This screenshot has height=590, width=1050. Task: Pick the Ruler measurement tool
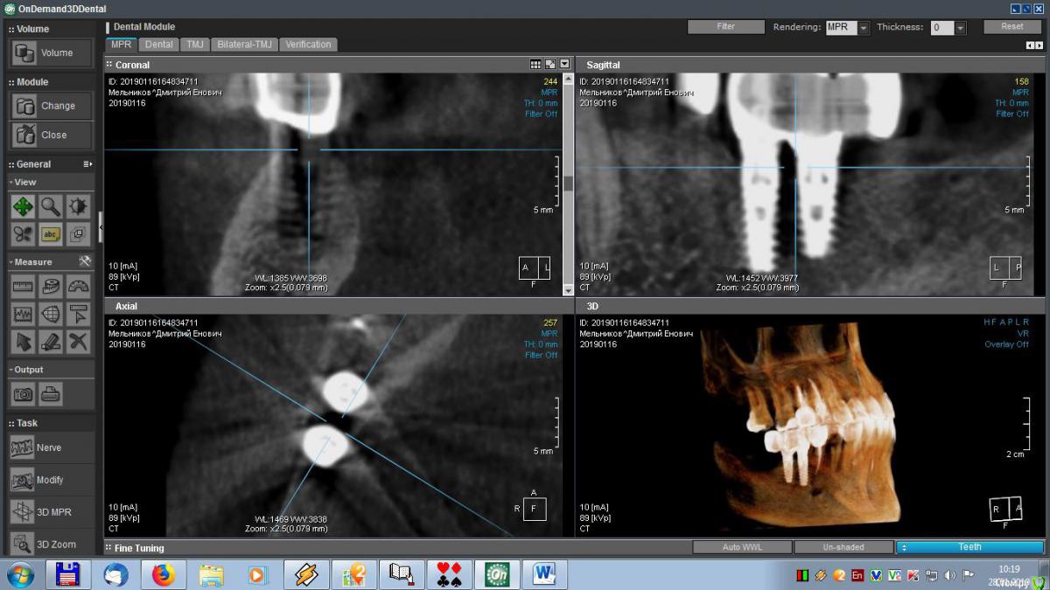pos(23,286)
